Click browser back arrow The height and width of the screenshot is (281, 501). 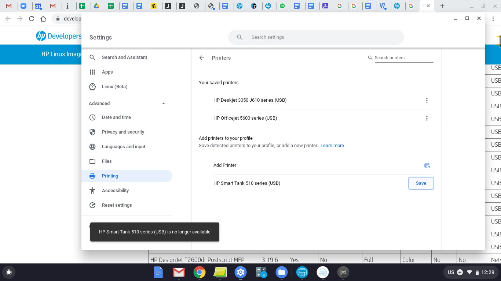tap(8, 19)
